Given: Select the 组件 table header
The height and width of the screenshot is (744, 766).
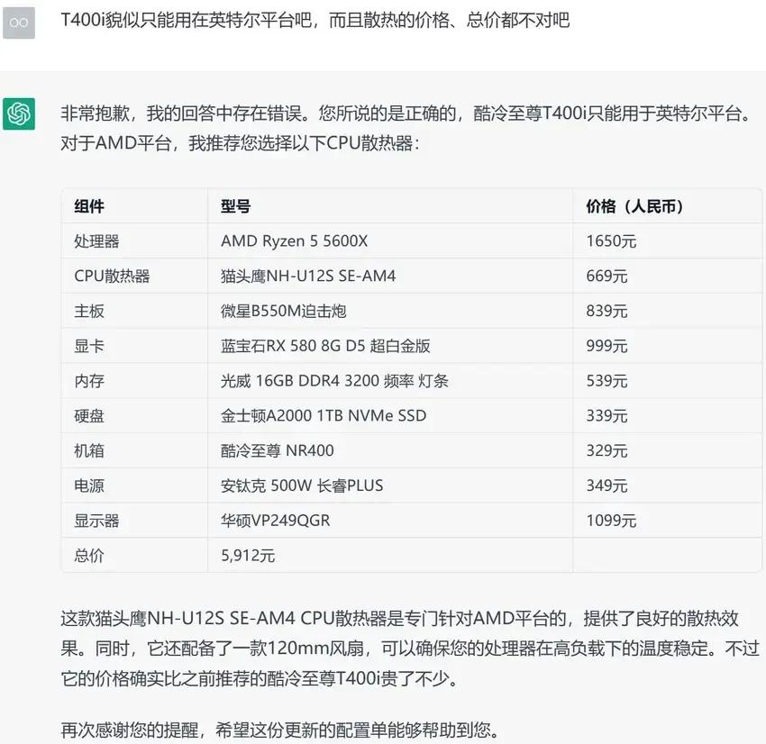Looking at the screenshot, I should point(87,205).
